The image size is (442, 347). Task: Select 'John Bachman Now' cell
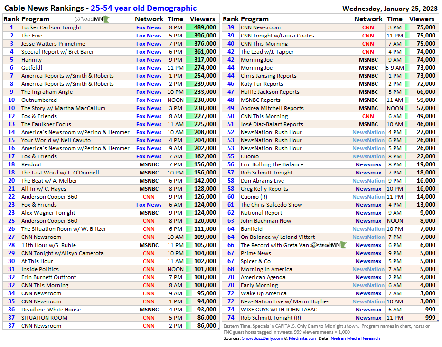click(x=295, y=221)
